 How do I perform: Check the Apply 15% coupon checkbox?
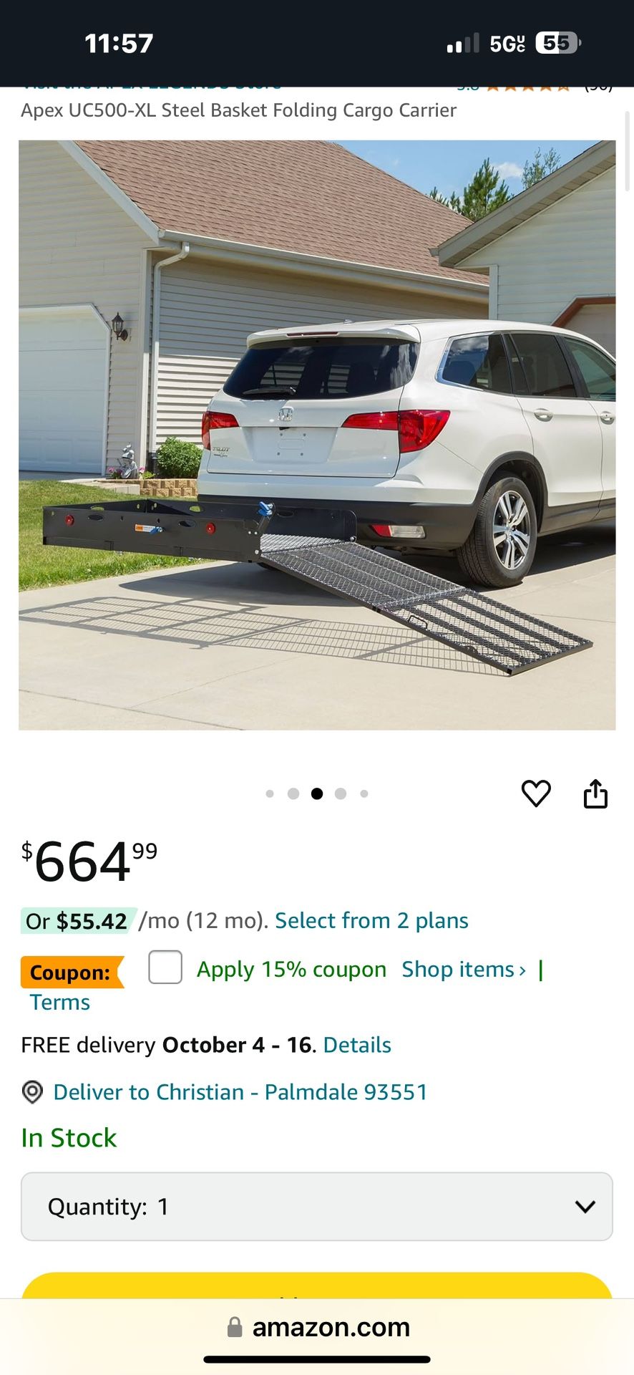[x=165, y=968]
